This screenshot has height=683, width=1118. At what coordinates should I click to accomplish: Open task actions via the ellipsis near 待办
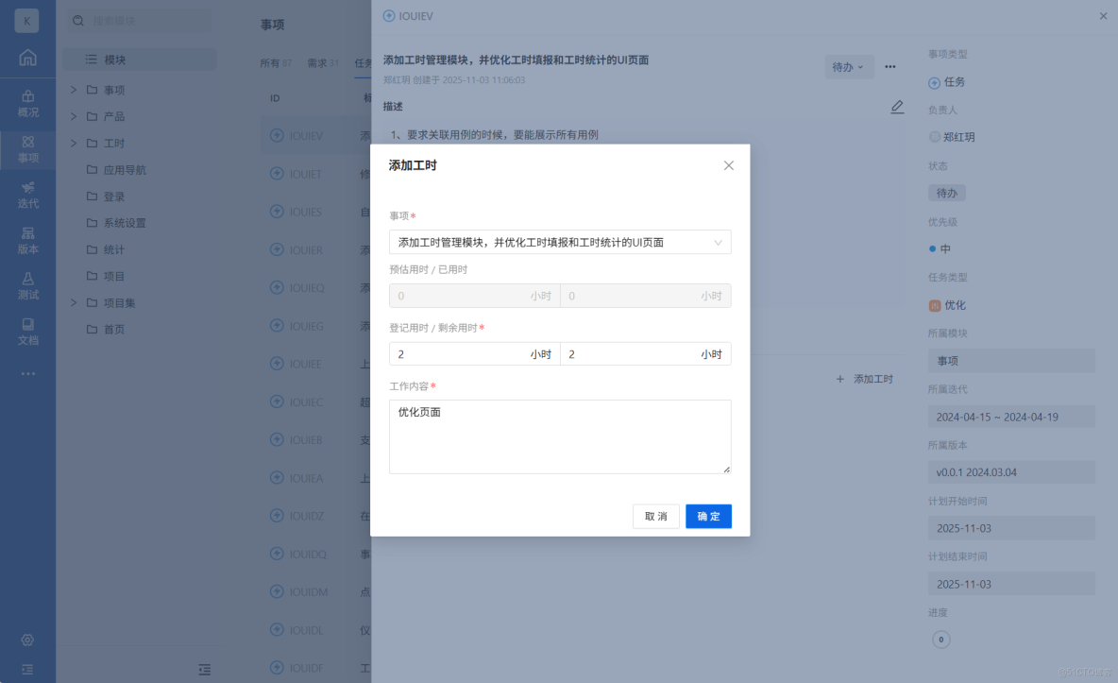[889, 66]
